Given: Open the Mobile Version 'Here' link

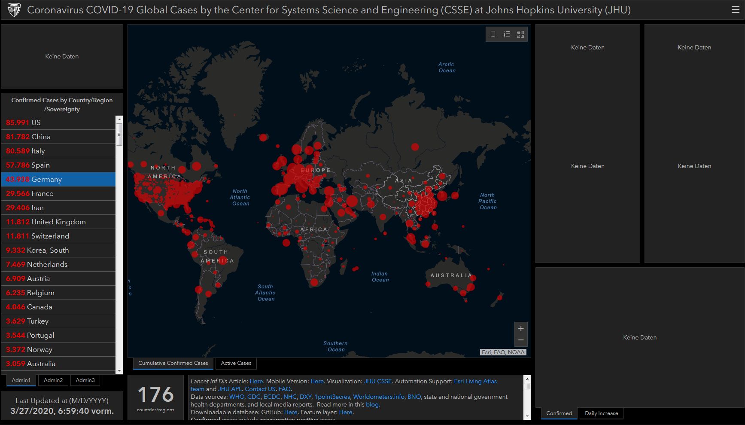Looking at the screenshot, I should pos(317,381).
